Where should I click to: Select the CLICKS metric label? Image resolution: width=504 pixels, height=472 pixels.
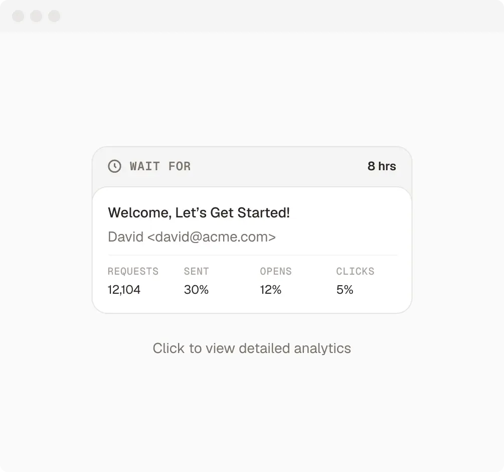pyautogui.click(x=355, y=272)
